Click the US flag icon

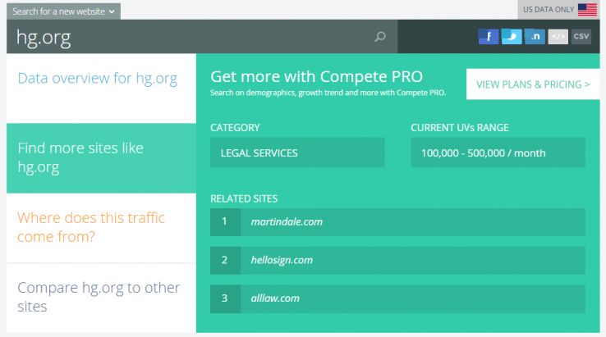point(587,10)
